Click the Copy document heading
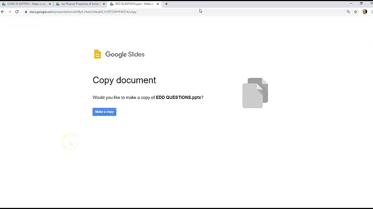The height and width of the screenshot is (209, 373). 124,80
